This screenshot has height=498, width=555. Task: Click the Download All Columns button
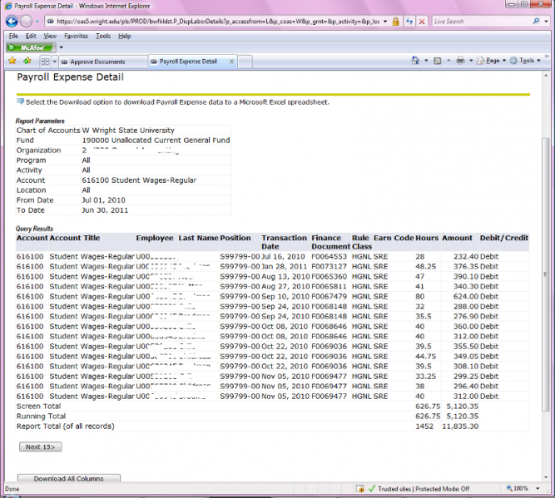[x=69, y=478]
